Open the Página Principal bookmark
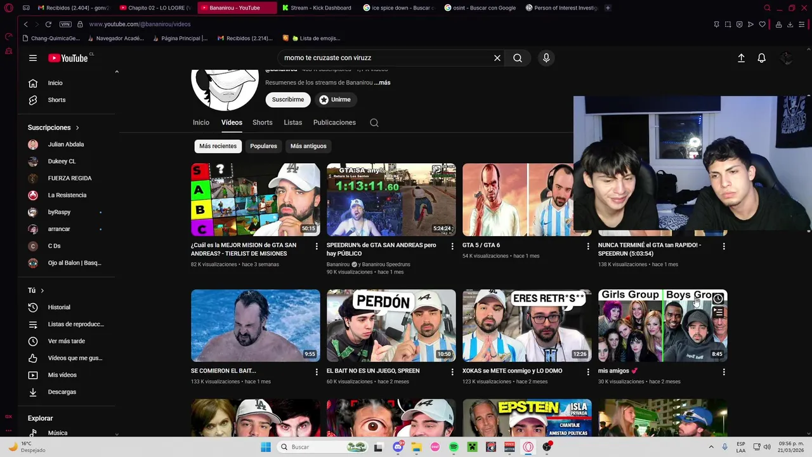812x457 pixels. tap(180, 38)
